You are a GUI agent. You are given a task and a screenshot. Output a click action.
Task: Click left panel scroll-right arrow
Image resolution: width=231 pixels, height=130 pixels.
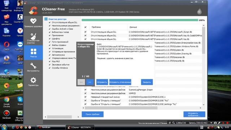(78, 117)
